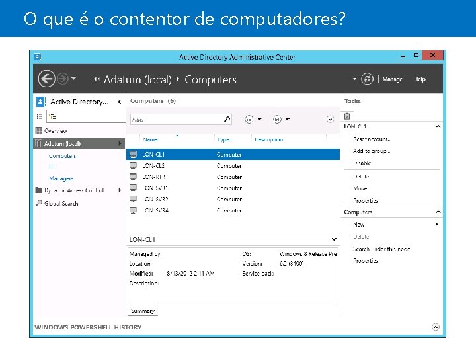Image resolution: width=476 pixels, height=357 pixels.
Task: Expand filter criteria chevron
Action: tap(330, 119)
